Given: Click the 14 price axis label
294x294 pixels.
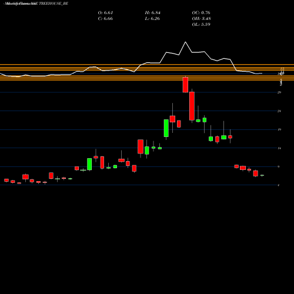Looking at the screenshot, I should point(279,148).
